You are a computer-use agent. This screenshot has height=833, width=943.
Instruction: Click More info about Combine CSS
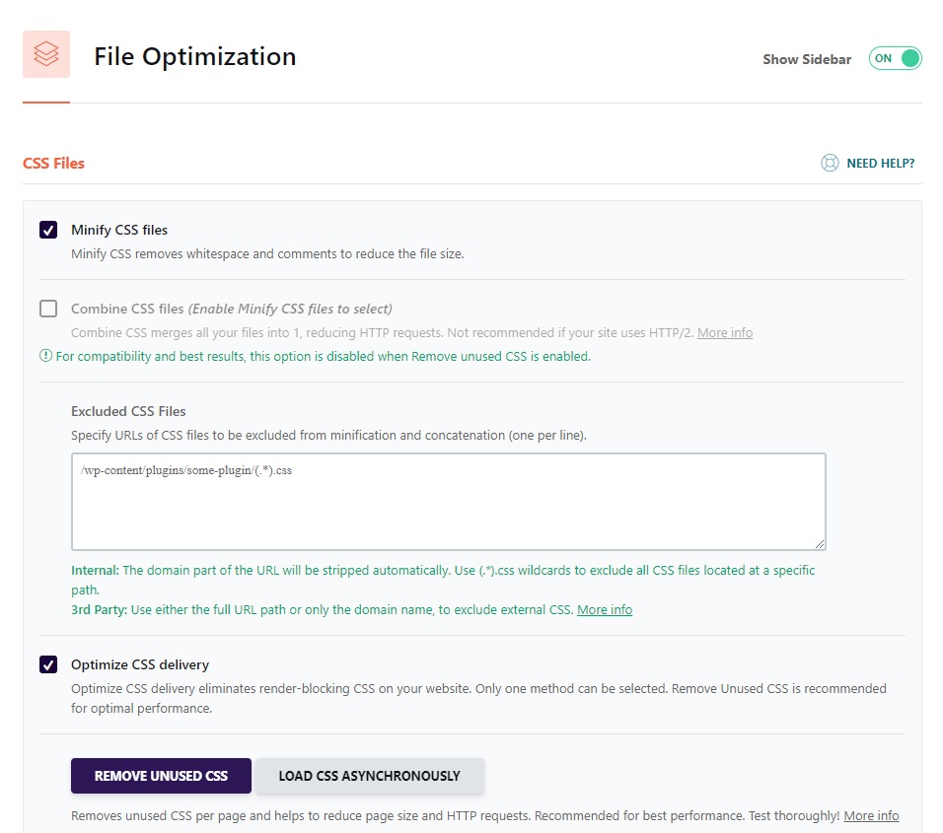pos(725,332)
